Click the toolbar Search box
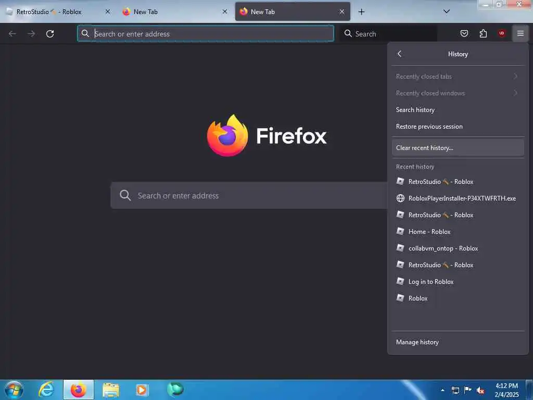 point(388,34)
